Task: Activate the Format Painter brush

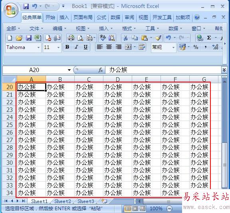Action: point(159,38)
